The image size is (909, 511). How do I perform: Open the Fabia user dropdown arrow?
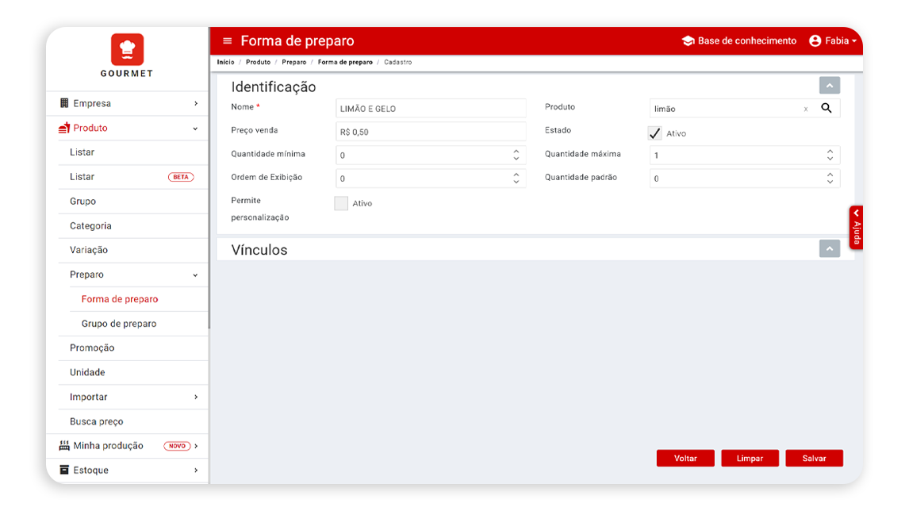(854, 41)
